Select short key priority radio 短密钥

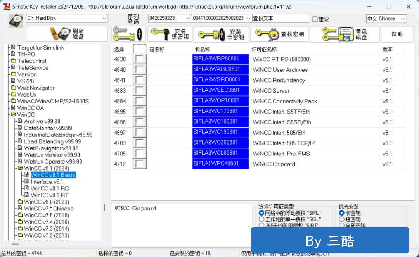click(x=341, y=219)
